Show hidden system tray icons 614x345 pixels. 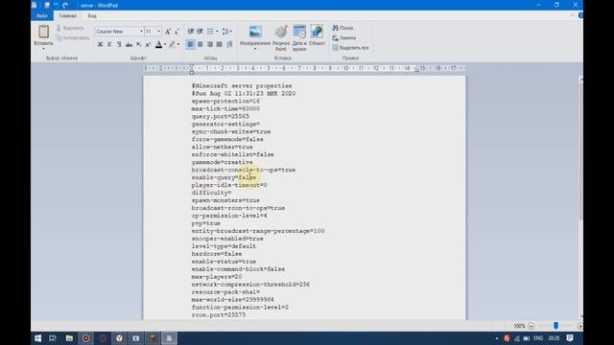497,338
